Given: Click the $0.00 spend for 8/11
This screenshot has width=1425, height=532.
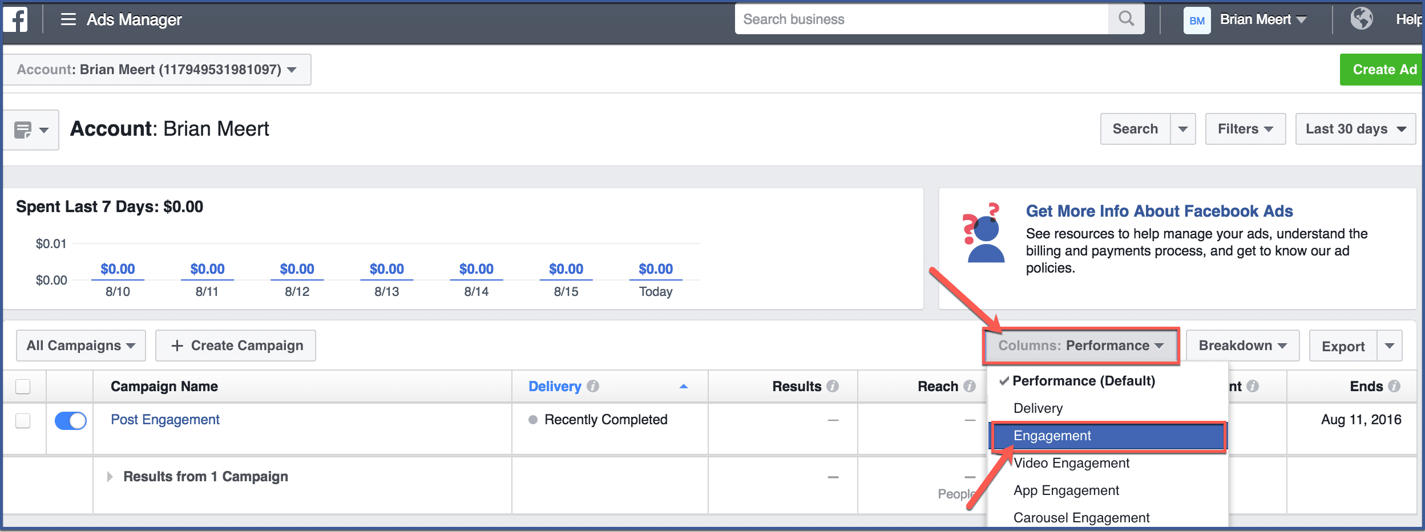Looking at the screenshot, I should [x=207, y=269].
